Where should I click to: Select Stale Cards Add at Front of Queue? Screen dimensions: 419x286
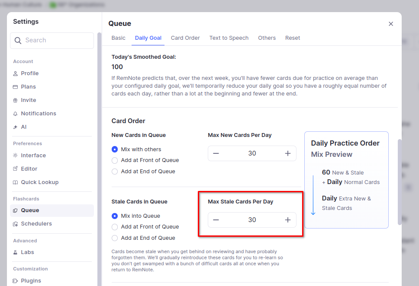coord(115,227)
